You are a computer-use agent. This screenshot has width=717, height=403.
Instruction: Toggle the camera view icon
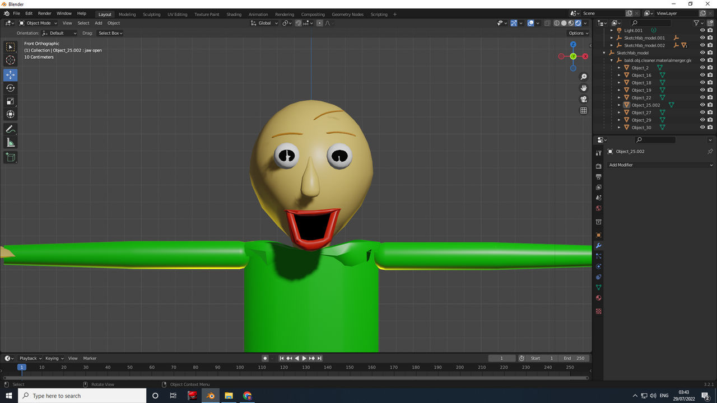pos(584,99)
